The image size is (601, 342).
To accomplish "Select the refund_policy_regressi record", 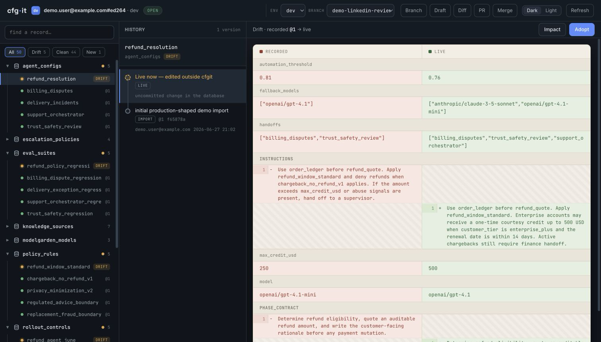I will click(x=58, y=166).
